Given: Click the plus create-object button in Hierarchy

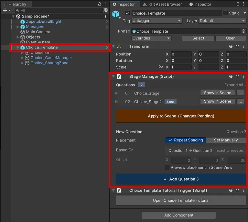Looking at the screenshot, I should (x=5, y=10).
